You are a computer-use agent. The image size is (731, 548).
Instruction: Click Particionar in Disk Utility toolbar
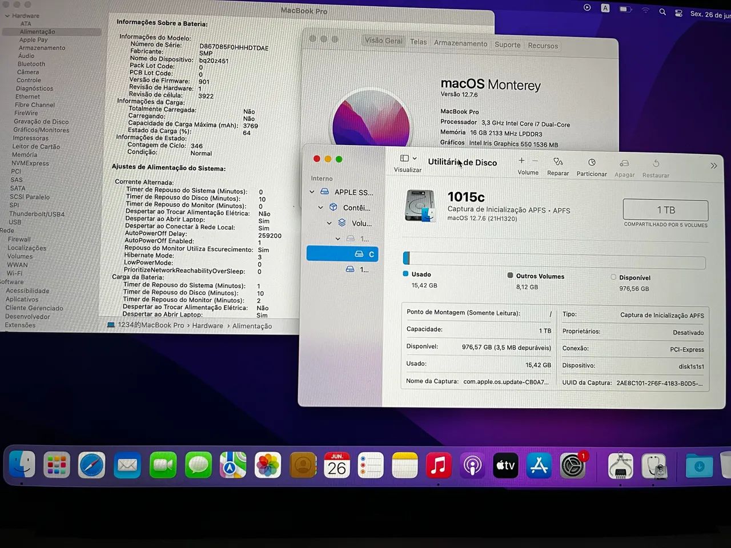pyautogui.click(x=592, y=167)
